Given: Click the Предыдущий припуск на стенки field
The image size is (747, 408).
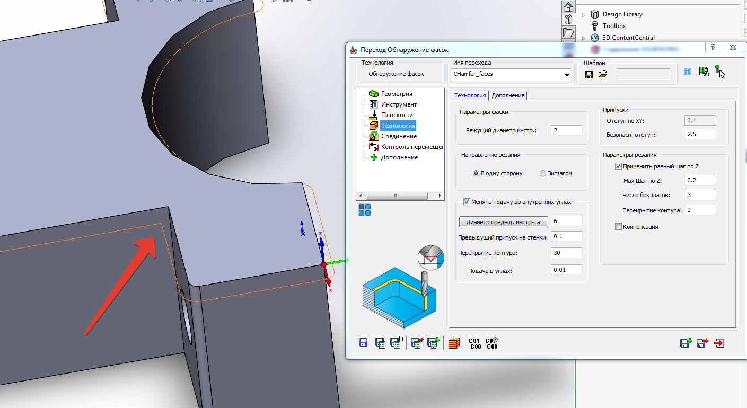Looking at the screenshot, I should click(567, 236).
